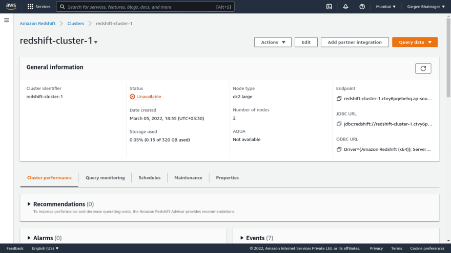The height and width of the screenshot is (253, 451).
Task: Expand the Alarms section
Action: (29, 238)
